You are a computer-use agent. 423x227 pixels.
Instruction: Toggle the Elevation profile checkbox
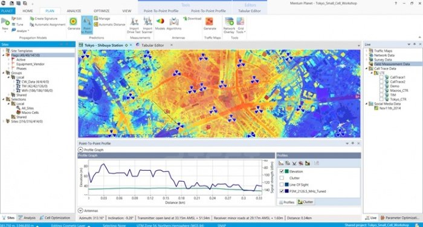click(x=282, y=171)
